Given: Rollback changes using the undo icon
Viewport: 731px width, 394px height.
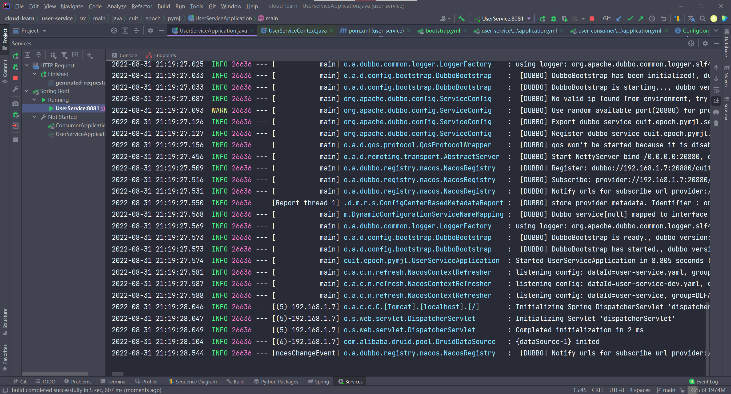Looking at the screenshot, I should click(x=664, y=19).
